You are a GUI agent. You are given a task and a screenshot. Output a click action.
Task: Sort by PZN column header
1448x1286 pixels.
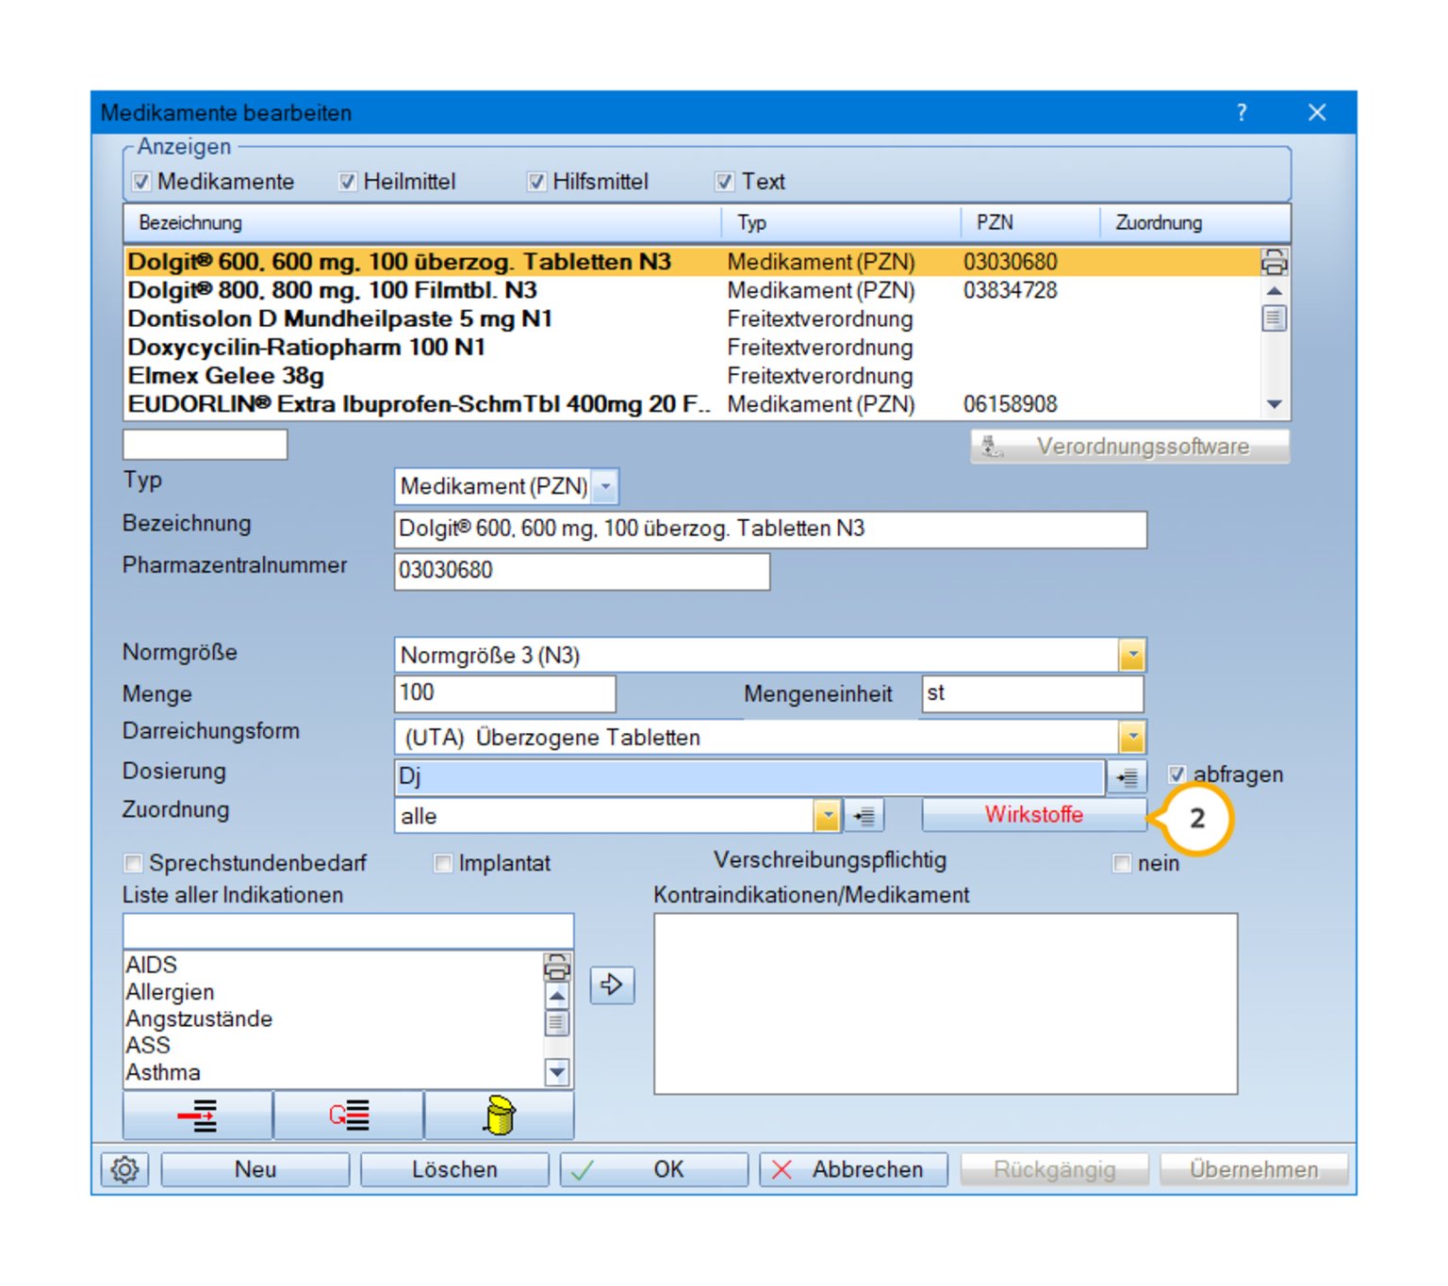1030,223
